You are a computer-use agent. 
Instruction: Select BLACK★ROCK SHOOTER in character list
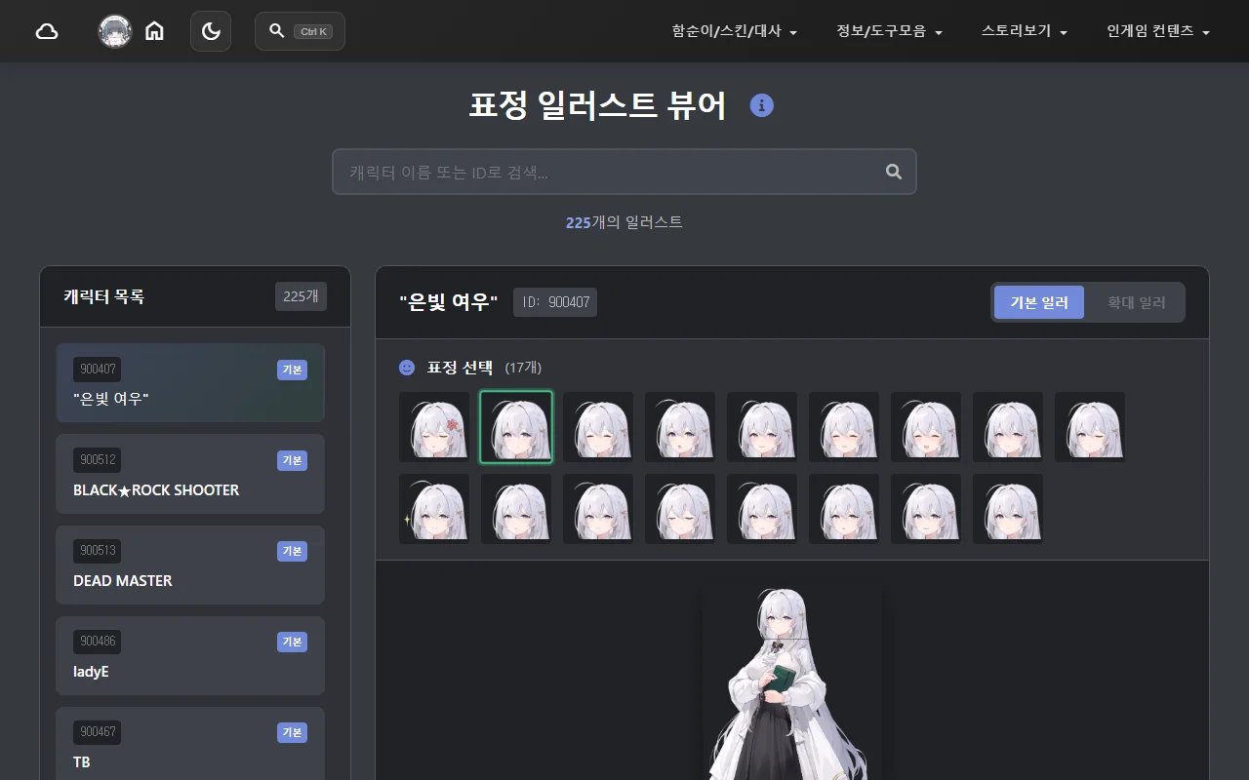190,474
